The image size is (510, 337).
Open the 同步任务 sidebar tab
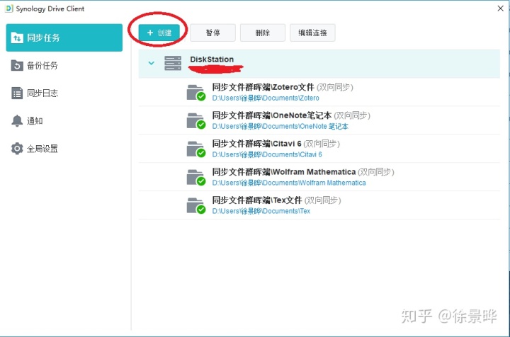pyautogui.click(x=64, y=38)
